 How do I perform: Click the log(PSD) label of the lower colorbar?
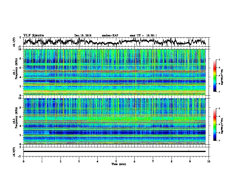(x=222, y=126)
